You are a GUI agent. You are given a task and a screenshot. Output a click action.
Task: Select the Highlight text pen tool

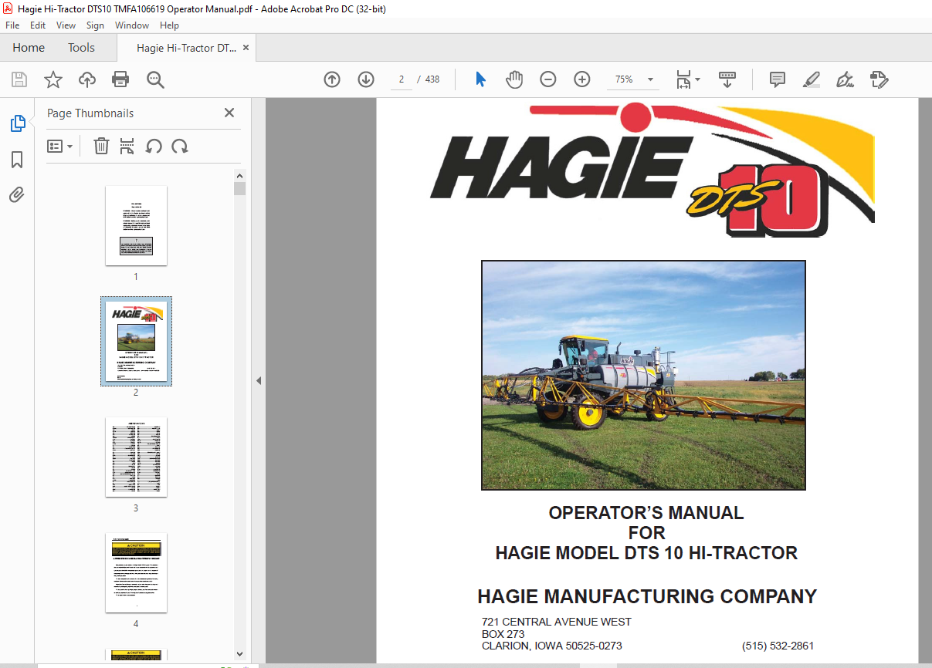(x=811, y=79)
